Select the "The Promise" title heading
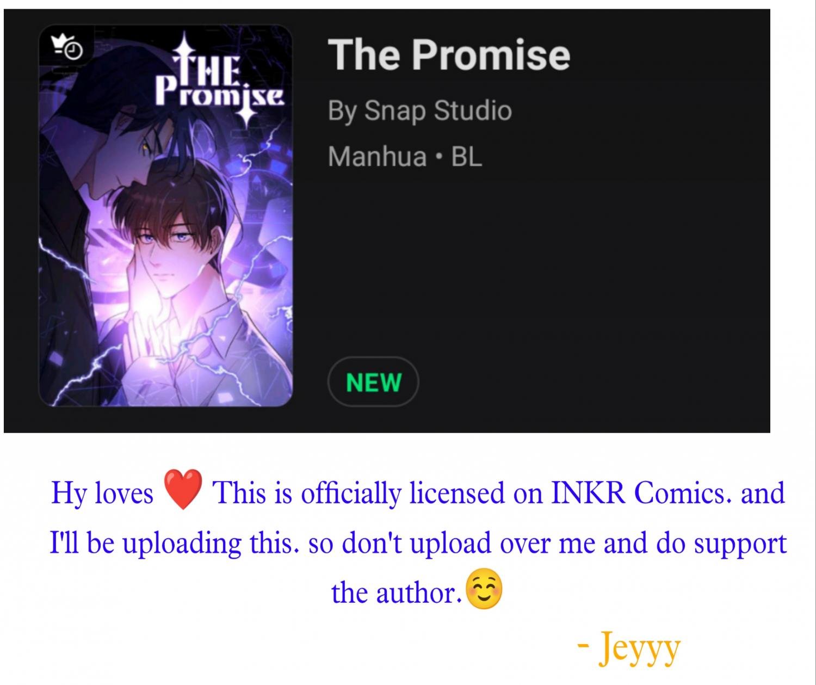Screen dimensions: 816x685 449,55
